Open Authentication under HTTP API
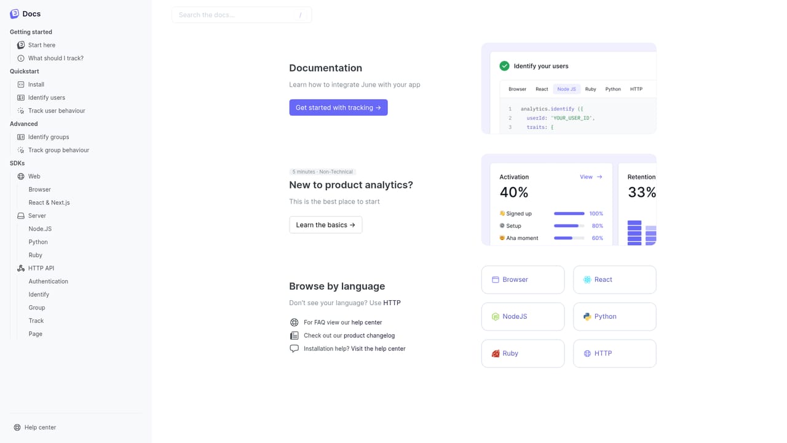The image size is (787, 443). click(49, 281)
